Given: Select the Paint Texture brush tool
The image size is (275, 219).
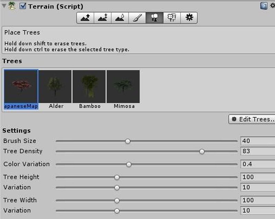Looking at the screenshot, I should coord(136,18).
